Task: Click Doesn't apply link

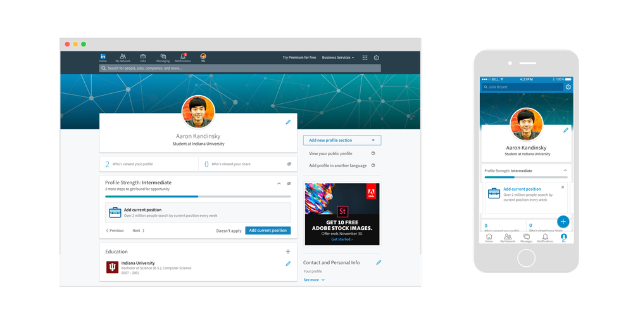Action: (229, 231)
